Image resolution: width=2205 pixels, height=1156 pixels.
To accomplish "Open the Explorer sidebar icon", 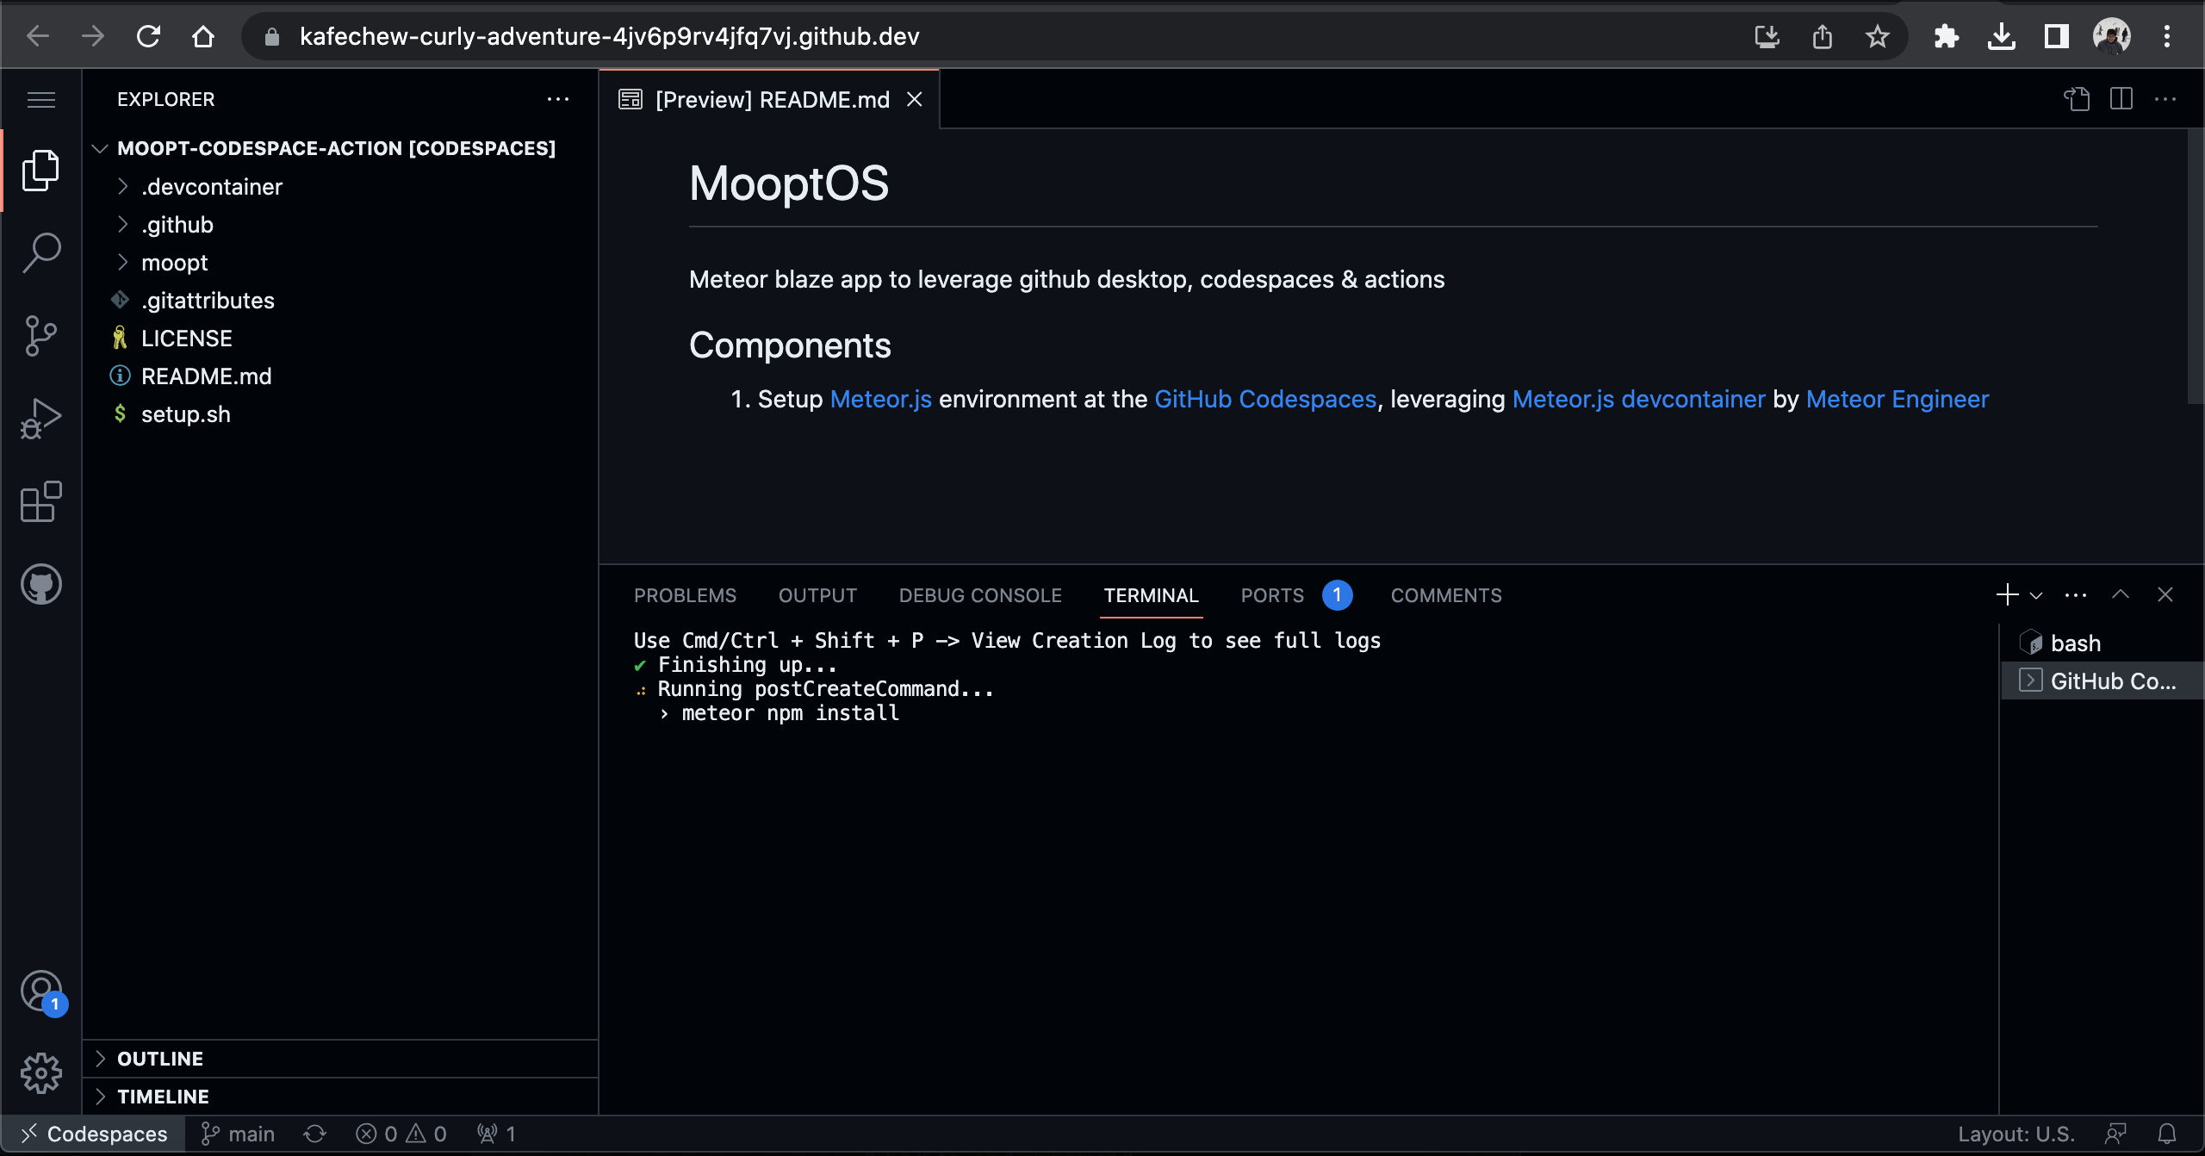I will 40,171.
